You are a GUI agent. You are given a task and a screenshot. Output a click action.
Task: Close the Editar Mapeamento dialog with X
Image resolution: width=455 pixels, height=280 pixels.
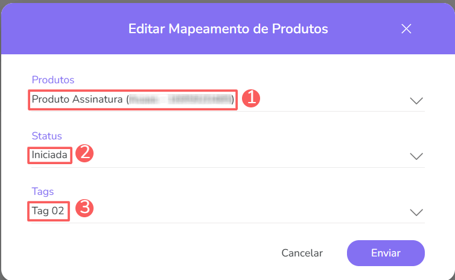pos(406,29)
